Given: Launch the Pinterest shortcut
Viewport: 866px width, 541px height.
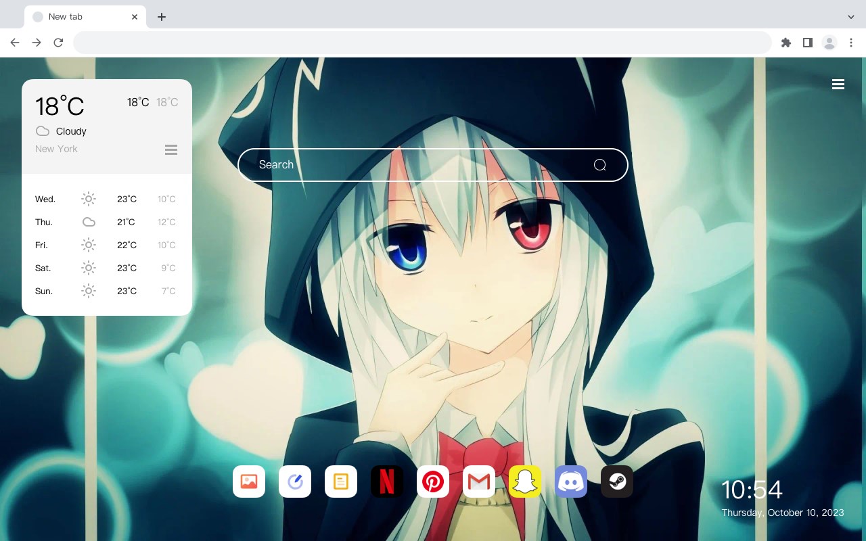Looking at the screenshot, I should (433, 481).
